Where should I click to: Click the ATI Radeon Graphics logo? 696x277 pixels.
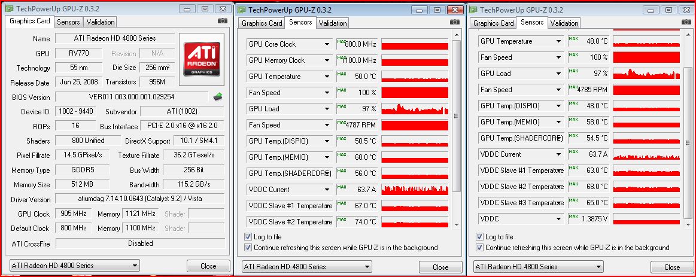coord(202,59)
